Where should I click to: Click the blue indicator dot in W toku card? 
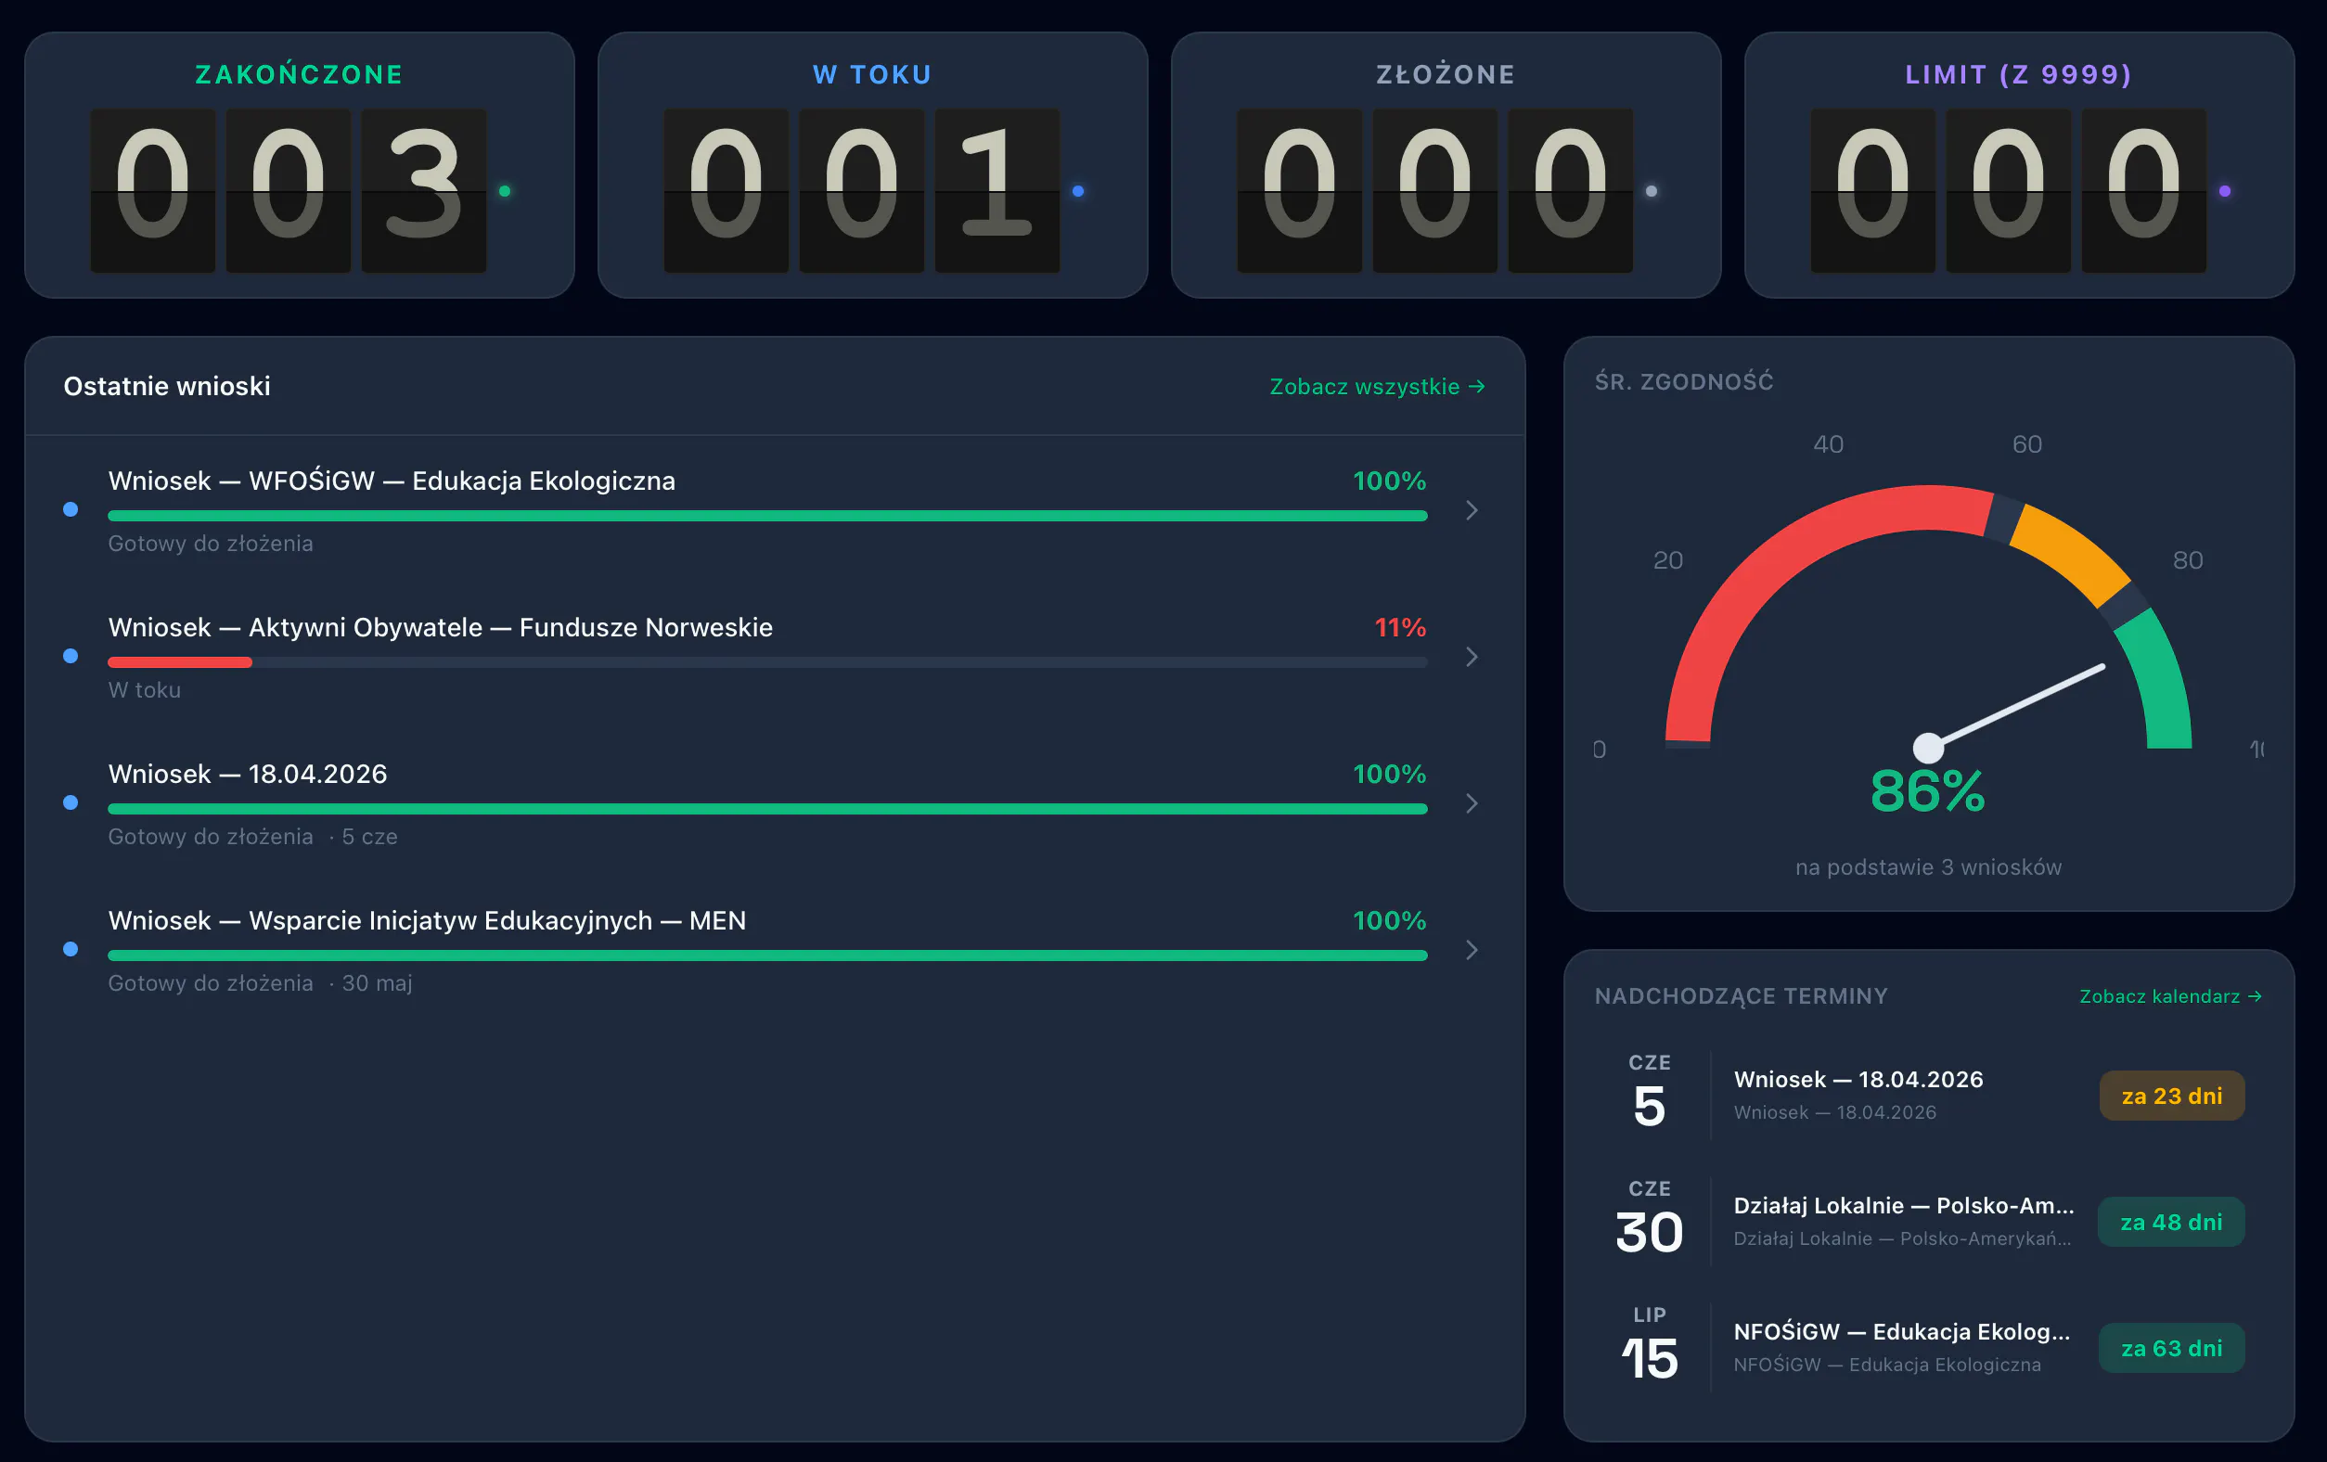1078,191
